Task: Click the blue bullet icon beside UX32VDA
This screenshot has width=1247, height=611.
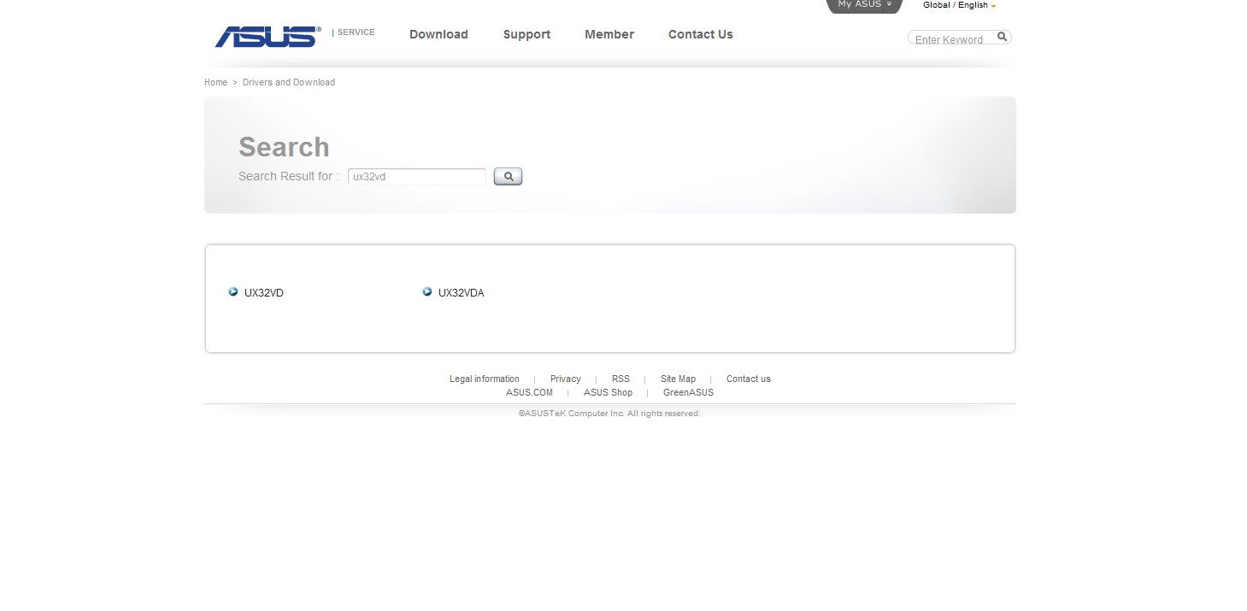Action: (x=427, y=292)
